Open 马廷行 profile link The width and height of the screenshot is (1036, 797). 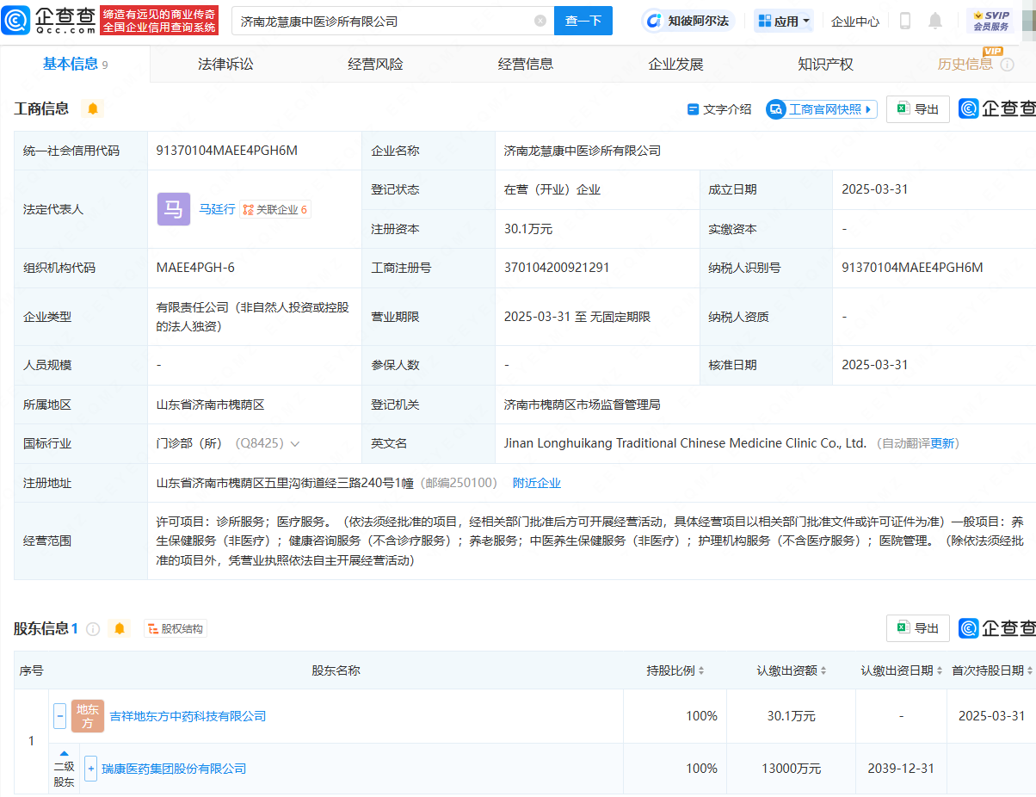[217, 209]
